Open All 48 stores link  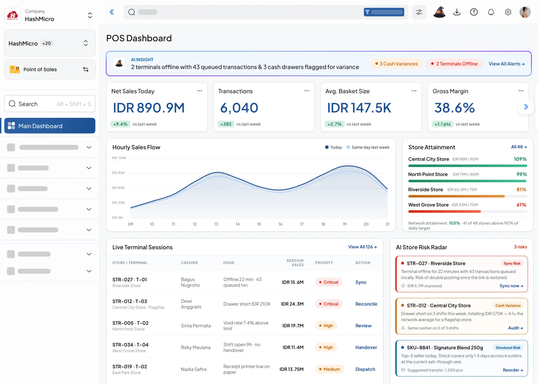click(x=519, y=147)
